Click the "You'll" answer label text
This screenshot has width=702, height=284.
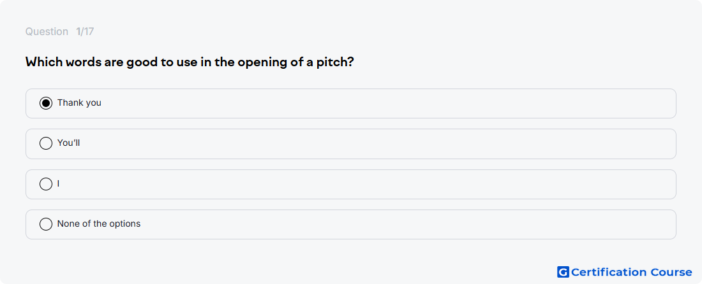68,143
